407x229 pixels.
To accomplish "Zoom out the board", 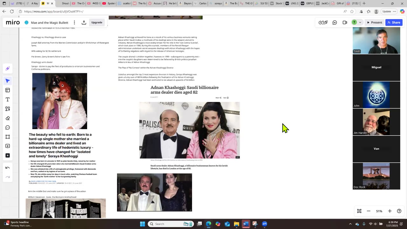I will coord(369,211).
